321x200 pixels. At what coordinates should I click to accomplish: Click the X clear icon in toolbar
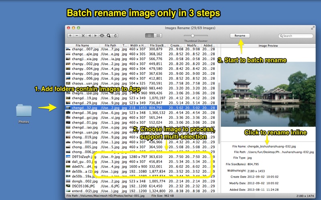(x=83, y=36)
